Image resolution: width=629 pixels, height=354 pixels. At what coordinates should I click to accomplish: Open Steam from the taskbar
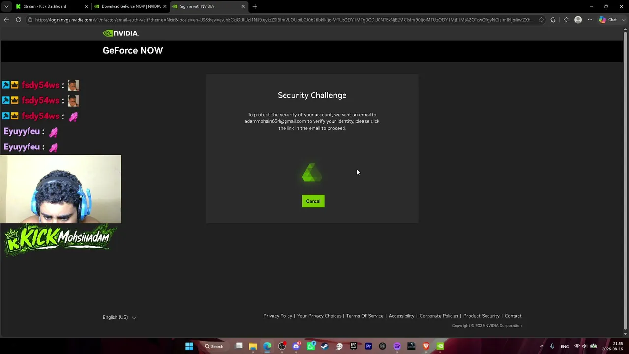pos(325,346)
